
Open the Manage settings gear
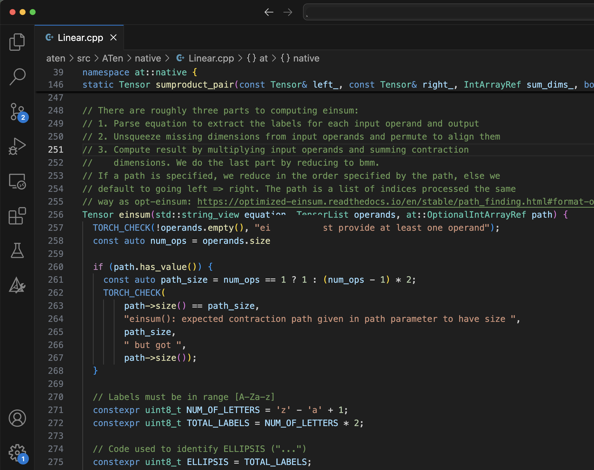point(17,452)
